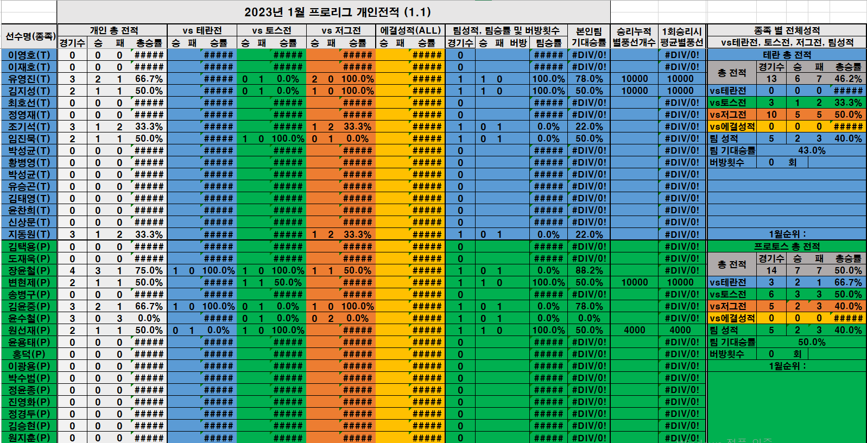Select player cell 이광용(P)

click(x=29, y=366)
